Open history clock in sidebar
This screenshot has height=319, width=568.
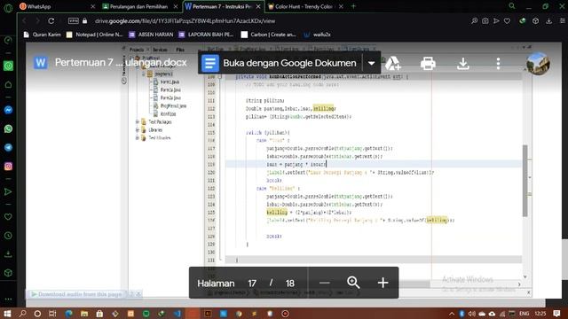pos(8,236)
